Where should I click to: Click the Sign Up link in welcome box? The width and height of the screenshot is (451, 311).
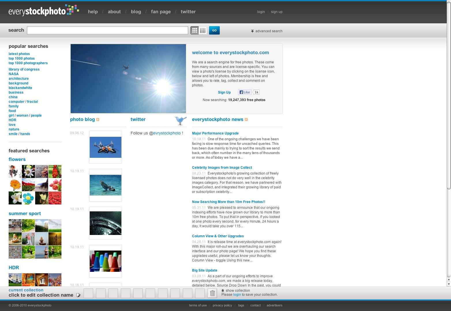point(224,92)
